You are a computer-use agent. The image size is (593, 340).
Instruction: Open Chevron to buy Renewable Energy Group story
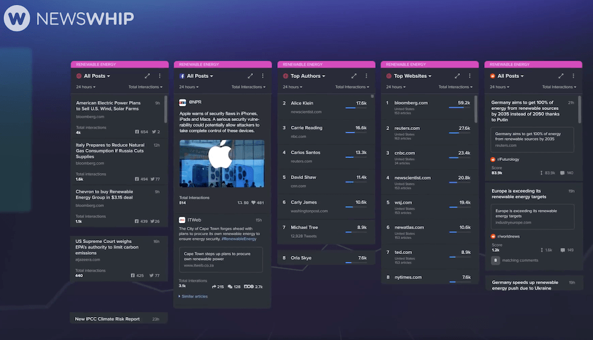pyautogui.click(x=104, y=194)
